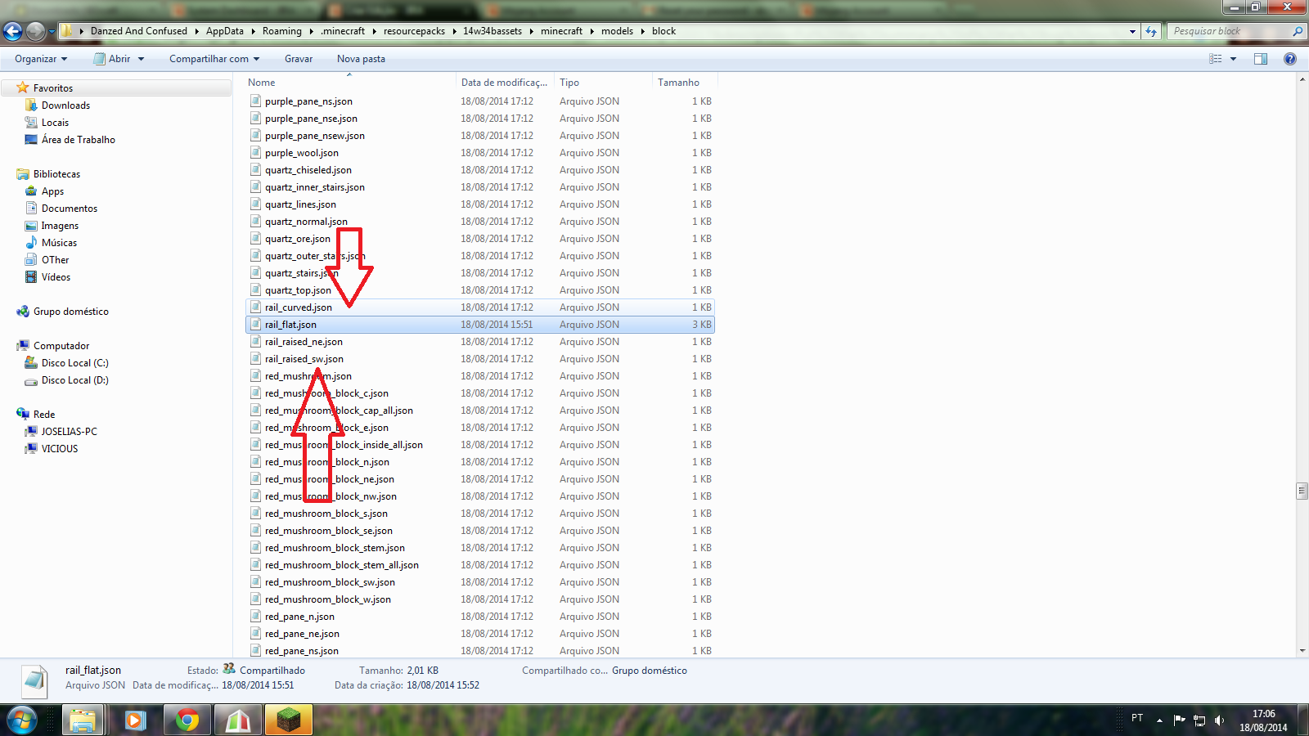Viewport: 1309px width, 736px height.
Task: Click the Abrir button
Action: (x=112, y=59)
